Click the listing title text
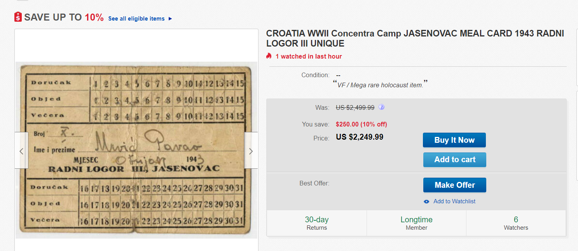578x251 pixels. 415,38
